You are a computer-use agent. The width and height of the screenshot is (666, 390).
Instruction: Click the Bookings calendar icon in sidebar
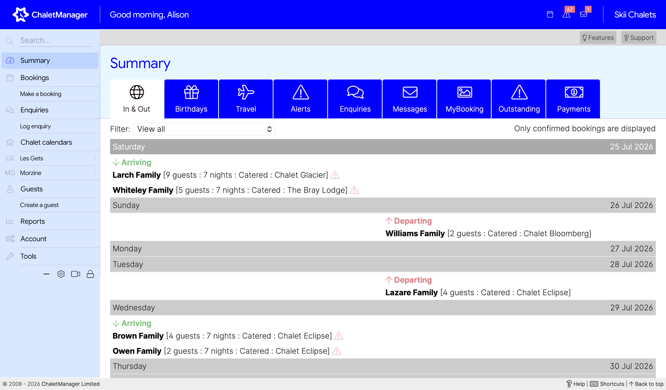point(10,78)
